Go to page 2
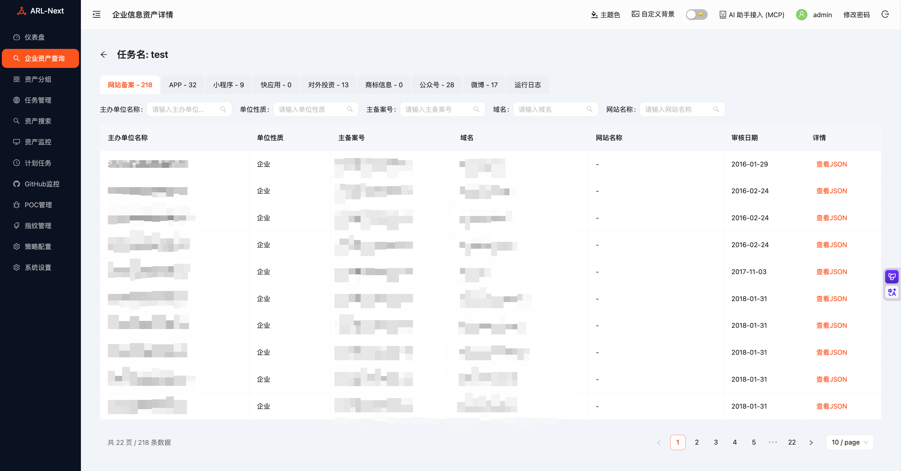Image resolution: width=901 pixels, height=471 pixels. coord(697,442)
